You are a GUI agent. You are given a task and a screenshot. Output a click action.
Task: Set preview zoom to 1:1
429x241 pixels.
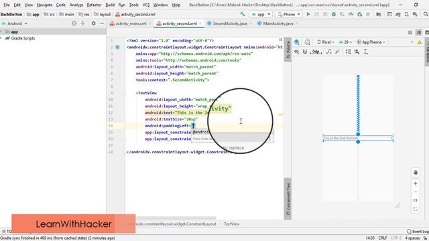[x=416, y=200]
